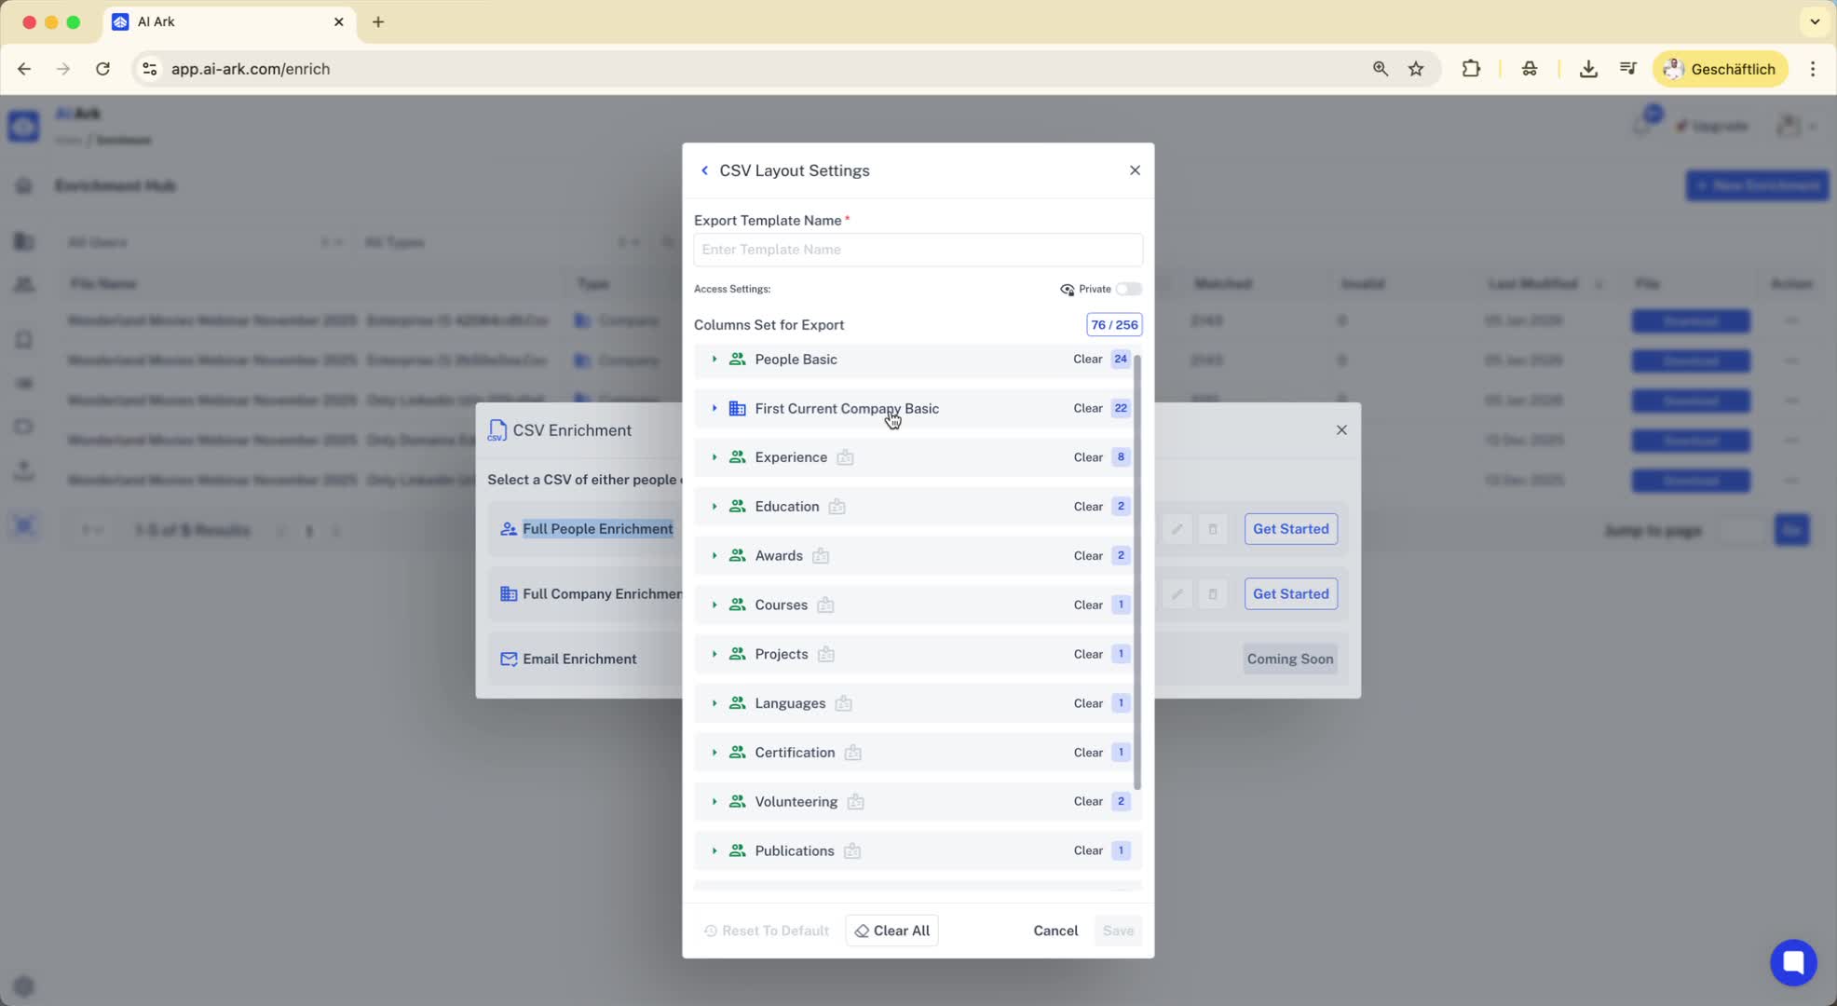Click the zoom magnifier icon in address bar
This screenshot has width=1837, height=1006.
[1381, 69]
